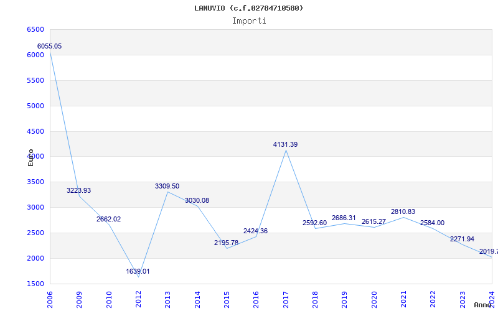Click the 2195.78 data label
Viewport: 498px width, 311px height.
226,243
